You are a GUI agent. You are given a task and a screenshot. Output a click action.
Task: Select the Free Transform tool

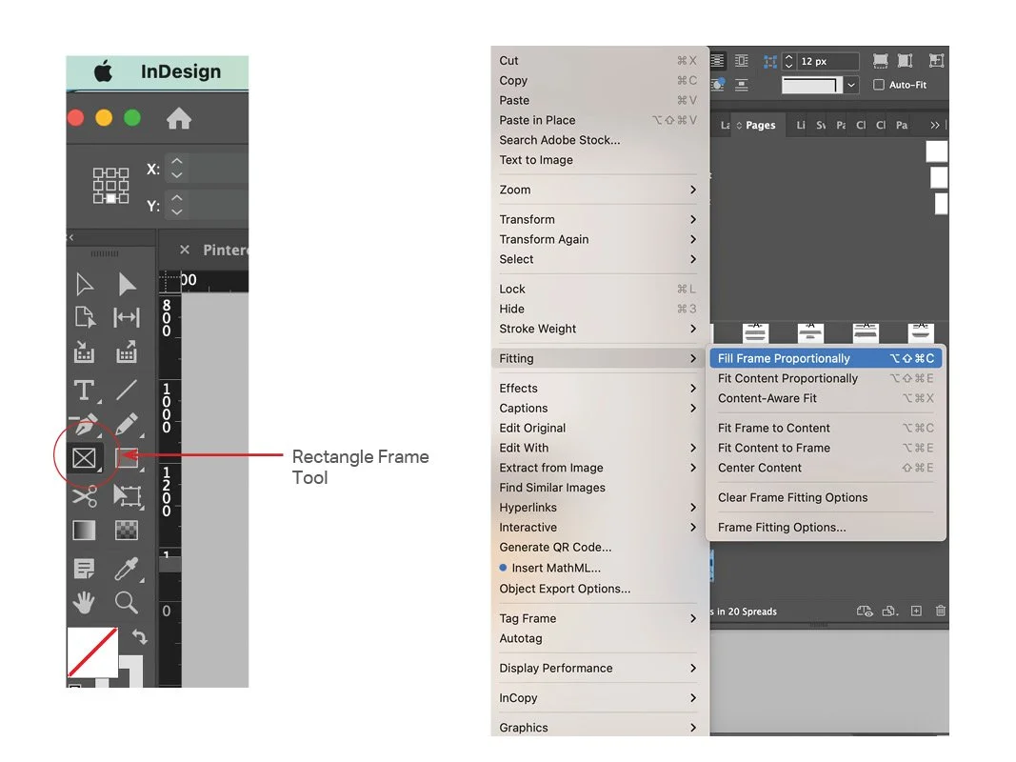[x=128, y=496]
